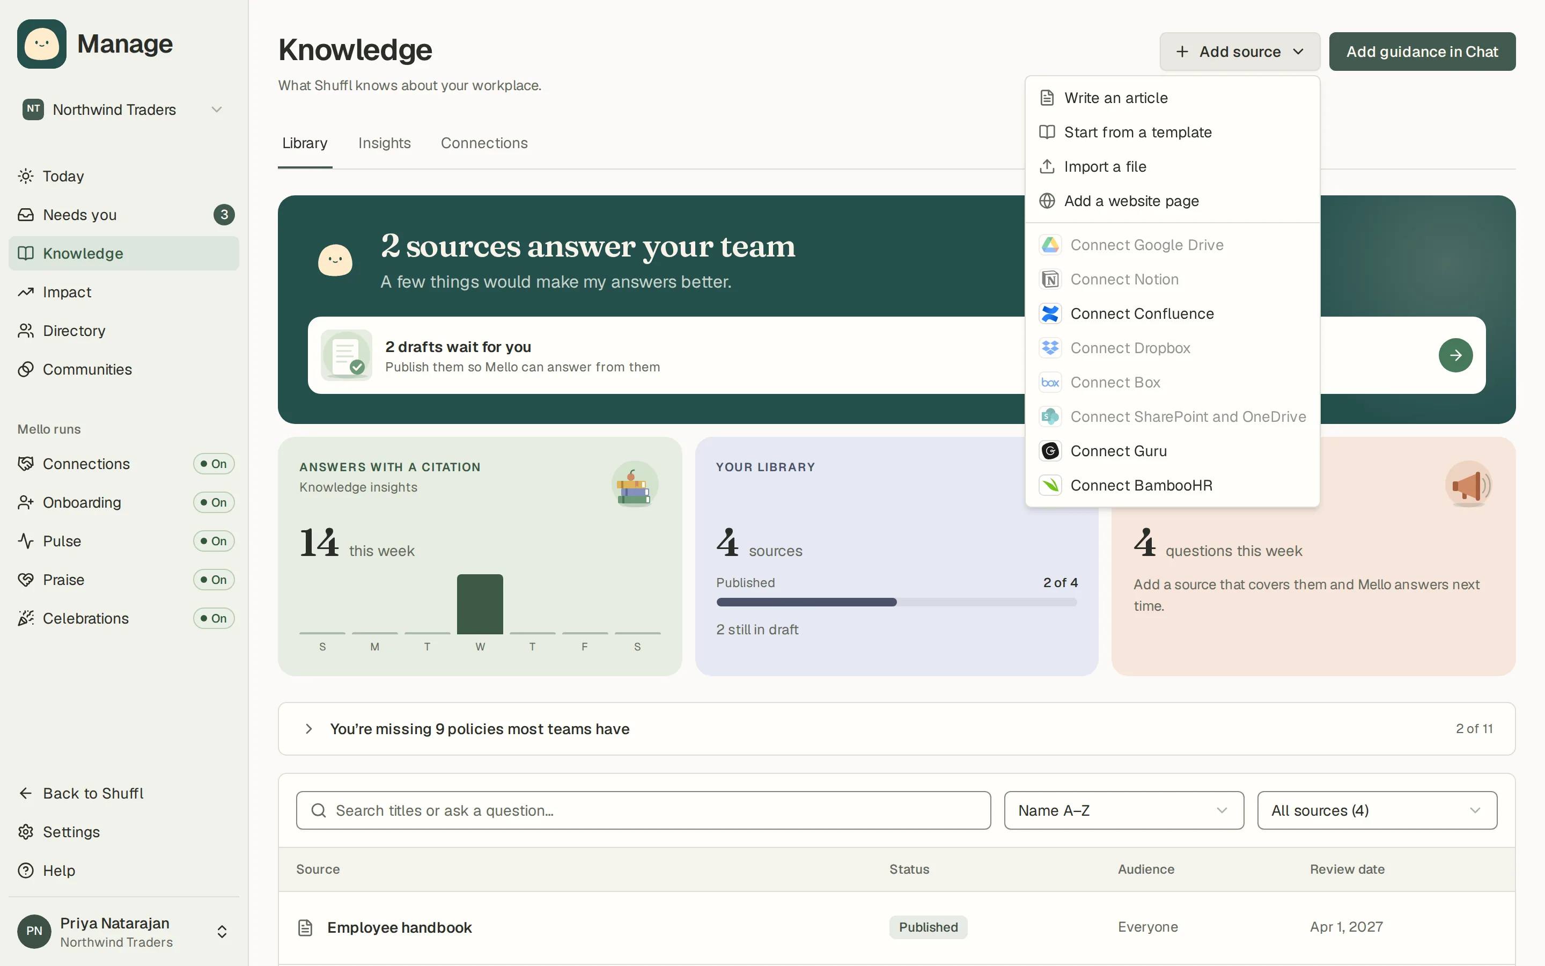Open the Name A–Z sort dropdown
This screenshot has width=1545, height=966.
[1124, 810]
